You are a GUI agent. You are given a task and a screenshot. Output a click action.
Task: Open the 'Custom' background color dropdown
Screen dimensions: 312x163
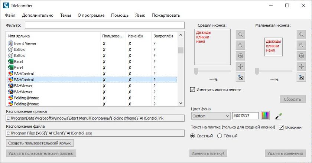(x=210, y=116)
